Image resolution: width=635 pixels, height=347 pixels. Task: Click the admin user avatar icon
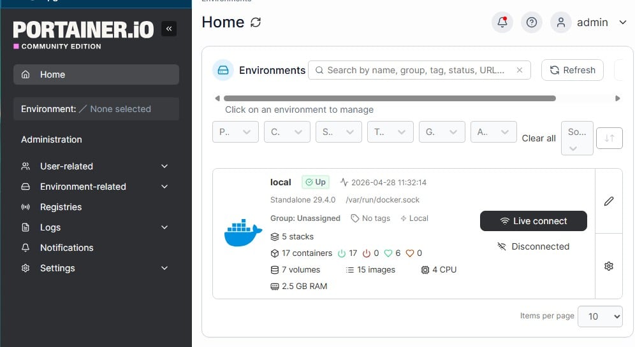pyautogui.click(x=561, y=22)
